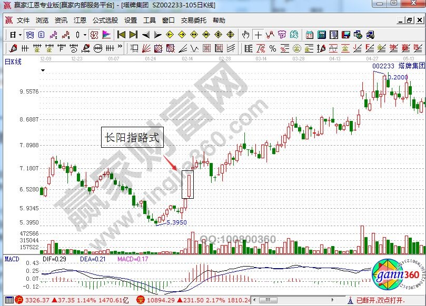Viewport: 426px width, 306px height.
Task: Open the 日 period dropdown arrow
Action: (20, 35)
